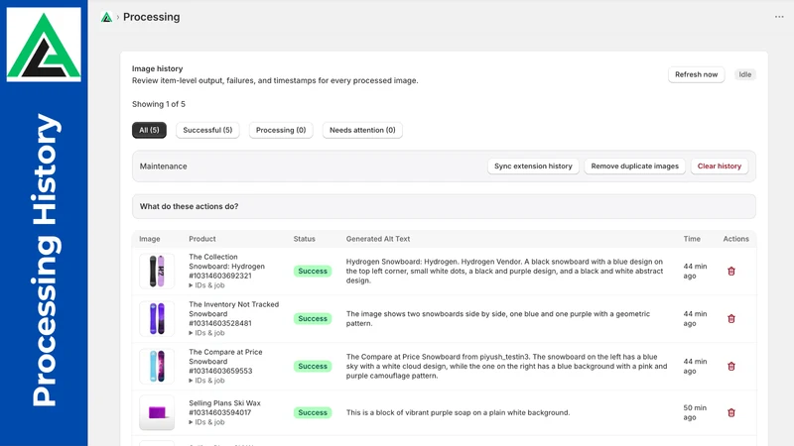Expand IDs & job for Selling Plans Ski Wax
This screenshot has height=446, width=794.
(206, 422)
